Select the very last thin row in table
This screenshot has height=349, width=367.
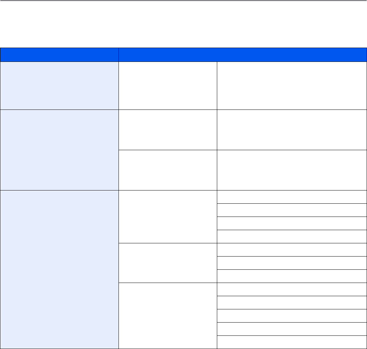292,342
